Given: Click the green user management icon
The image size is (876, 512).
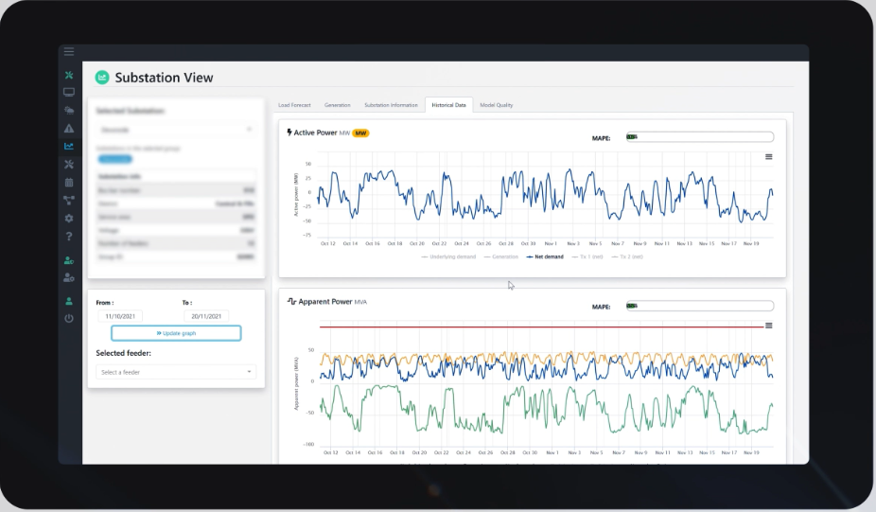Looking at the screenshot, I should [x=69, y=260].
